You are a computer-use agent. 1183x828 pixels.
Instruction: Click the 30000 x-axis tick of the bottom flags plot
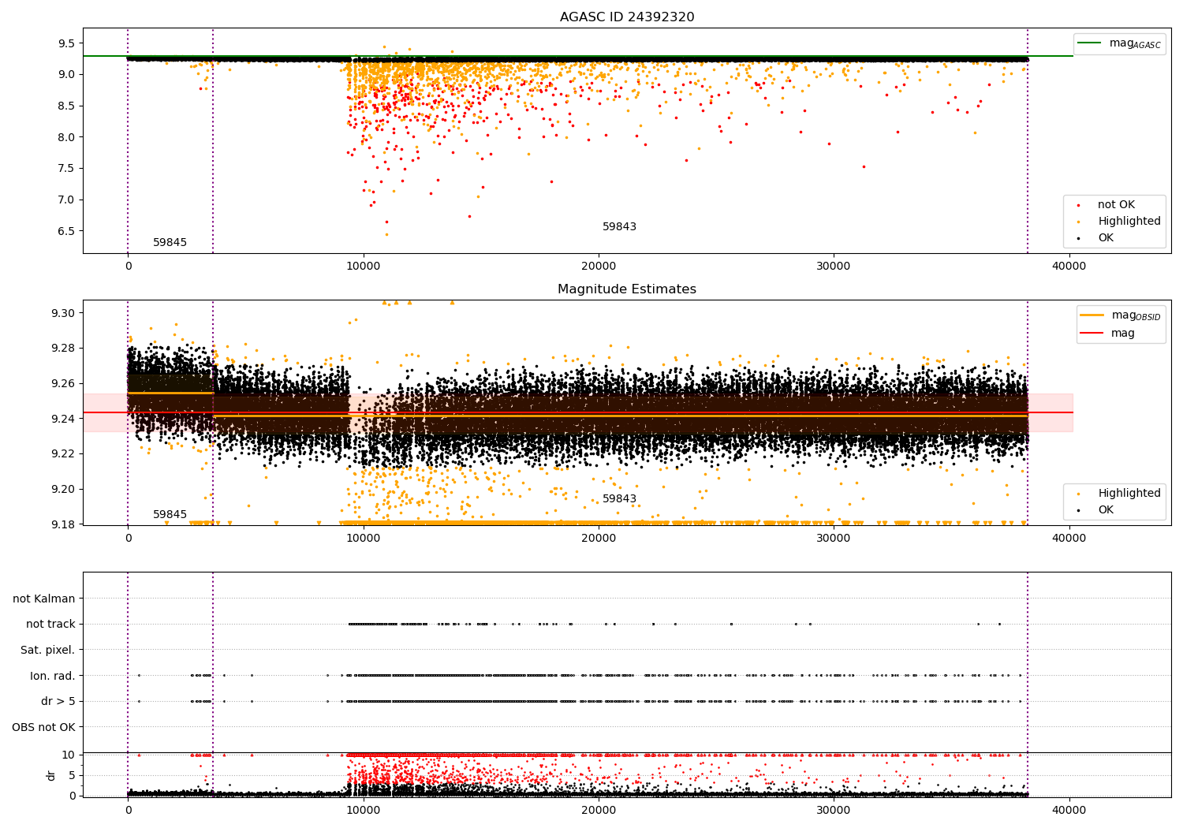tap(834, 810)
